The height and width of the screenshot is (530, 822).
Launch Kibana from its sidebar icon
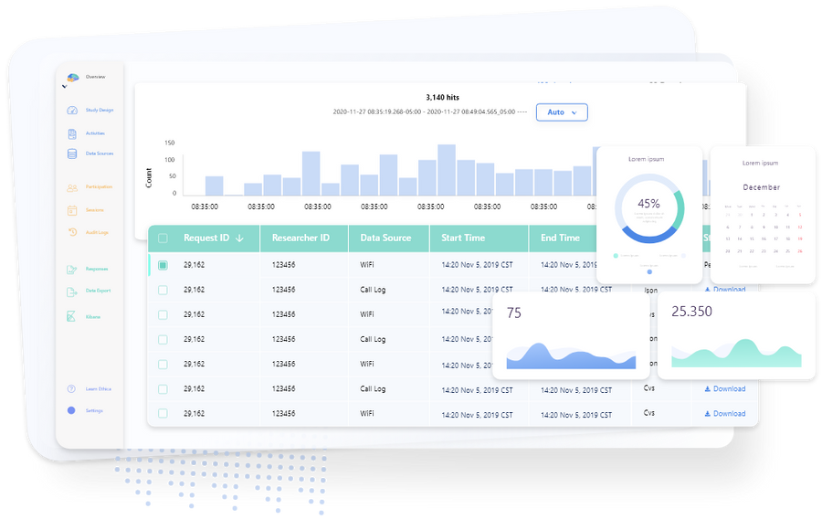[x=70, y=314]
